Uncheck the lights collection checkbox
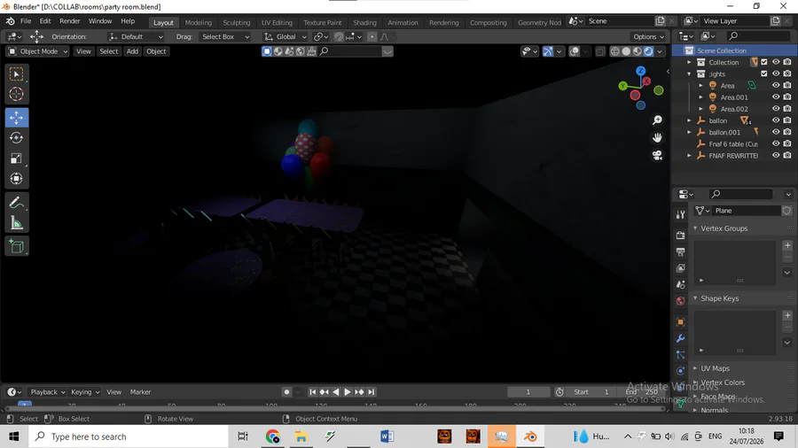Screen dimensions: 798x448 click(764, 73)
